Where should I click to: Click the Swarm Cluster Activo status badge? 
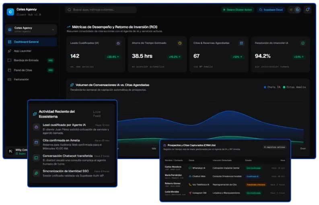237,10
